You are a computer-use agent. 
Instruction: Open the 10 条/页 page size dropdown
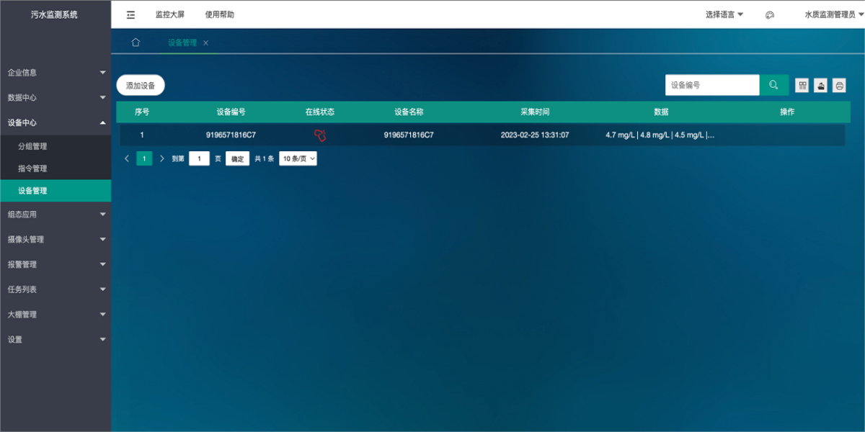[x=298, y=158]
